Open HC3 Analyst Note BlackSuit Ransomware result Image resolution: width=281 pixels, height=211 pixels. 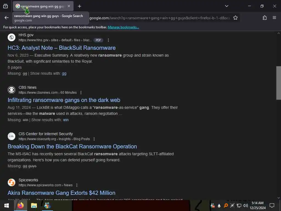tap(61, 48)
